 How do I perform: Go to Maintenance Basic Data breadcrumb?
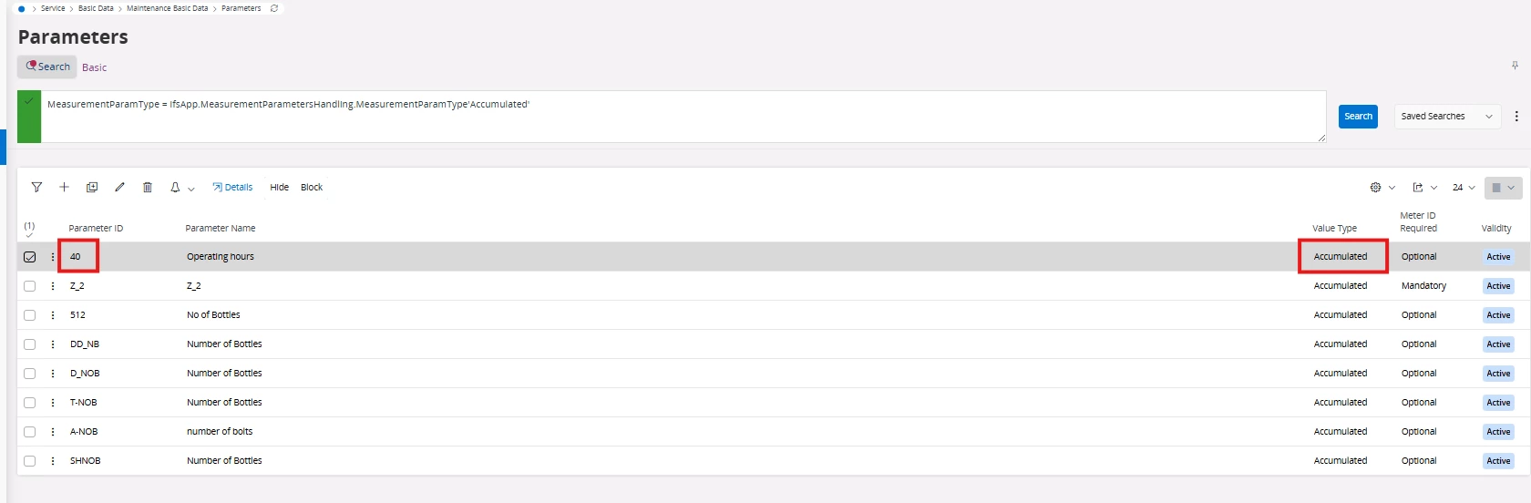(167, 8)
